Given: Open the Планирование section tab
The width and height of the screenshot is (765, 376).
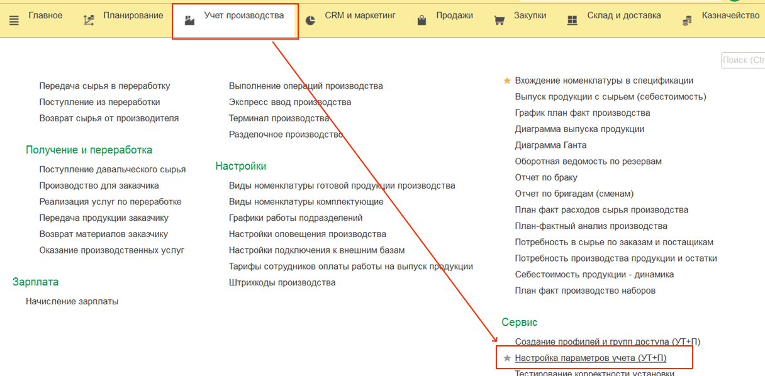Looking at the screenshot, I should (x=131, y=16).
